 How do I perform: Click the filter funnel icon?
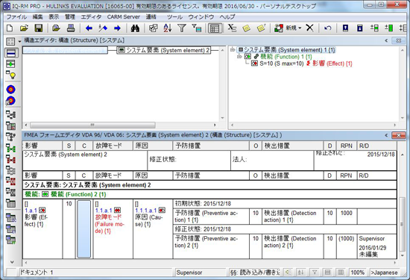click(x=181, y=28)
